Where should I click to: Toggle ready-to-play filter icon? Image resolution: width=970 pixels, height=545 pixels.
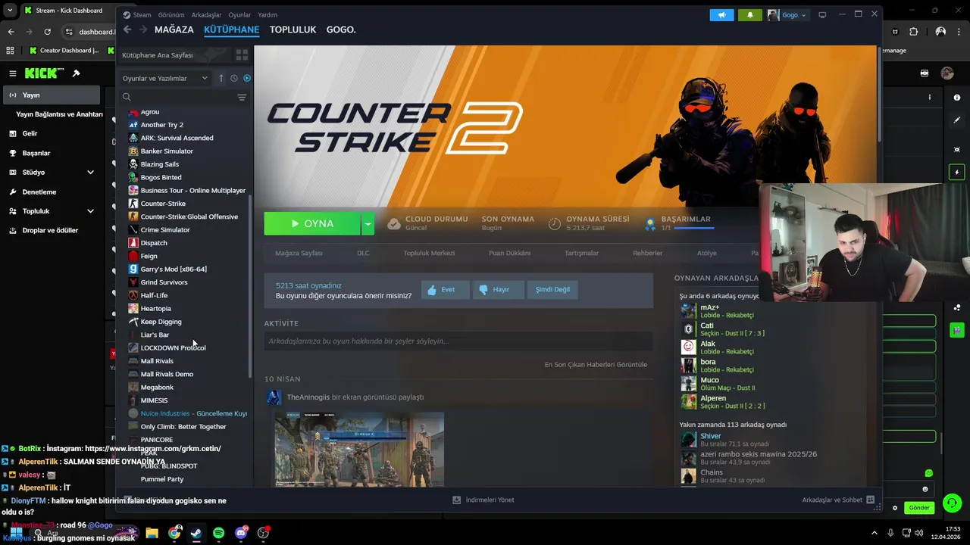[x=247, y=78]
